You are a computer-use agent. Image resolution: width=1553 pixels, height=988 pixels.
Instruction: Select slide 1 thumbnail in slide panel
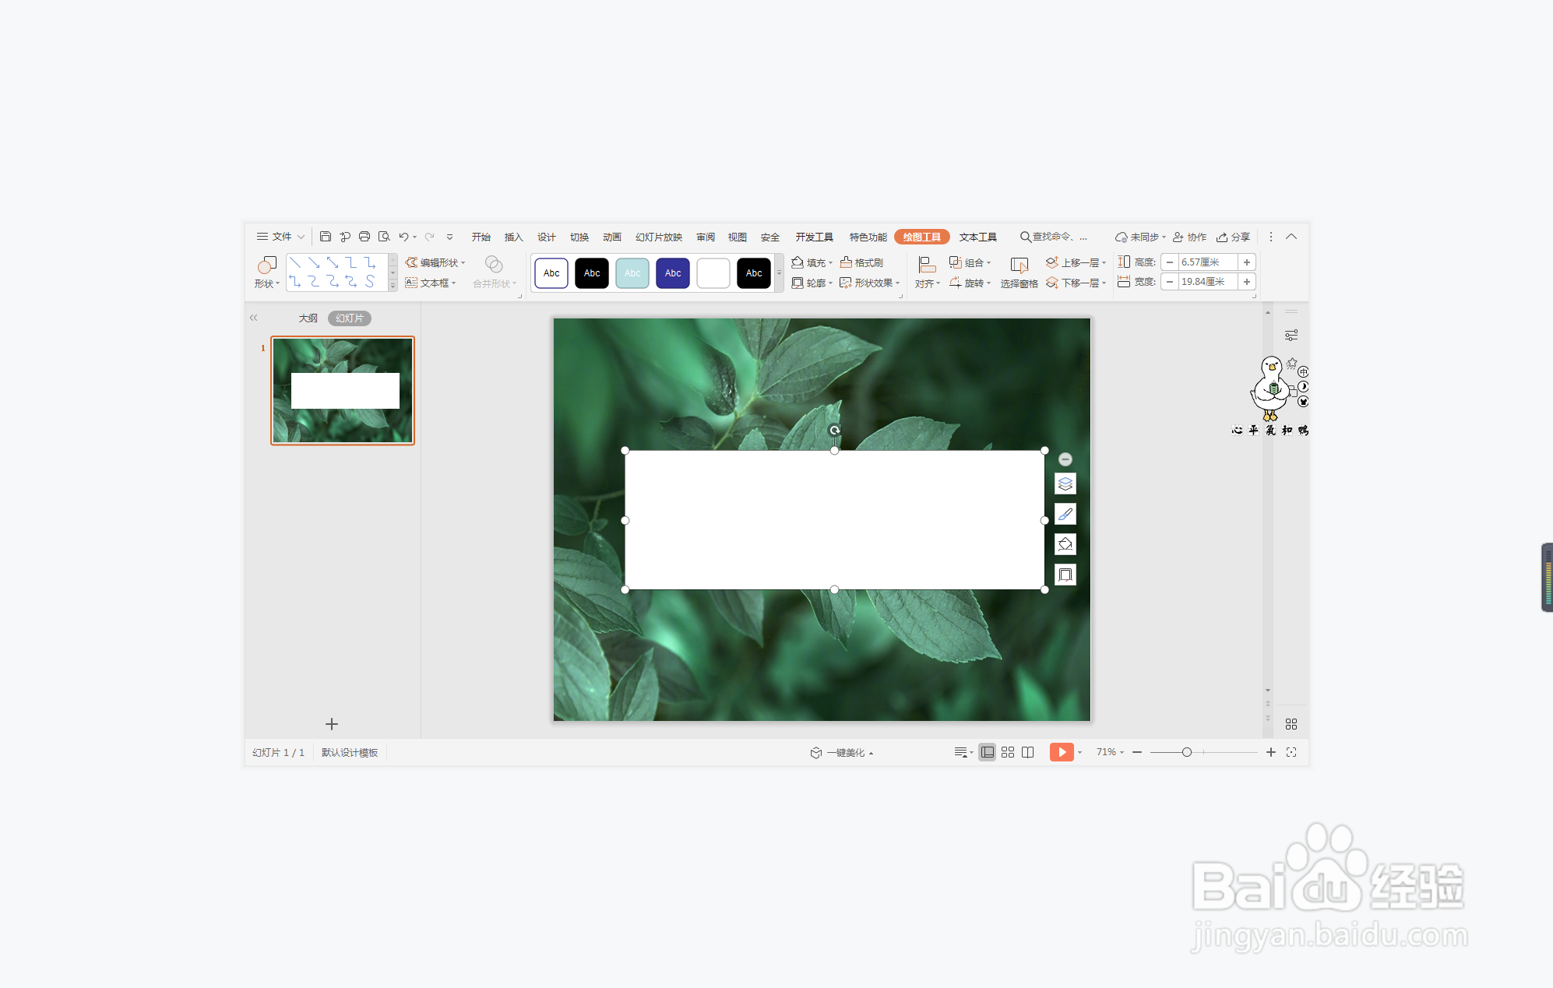pyautogui.click(x=343, y=390)
